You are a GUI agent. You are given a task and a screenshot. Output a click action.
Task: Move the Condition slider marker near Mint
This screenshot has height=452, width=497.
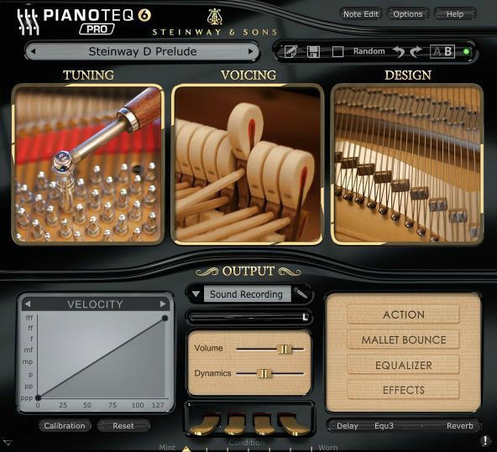tap(186, 449)
